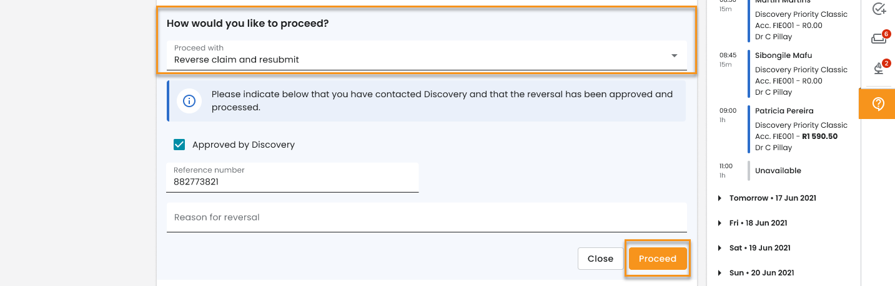This screenshot has height=286, width=895.
Task: Click the Reason for reversal field
Action: coord(427,217)
